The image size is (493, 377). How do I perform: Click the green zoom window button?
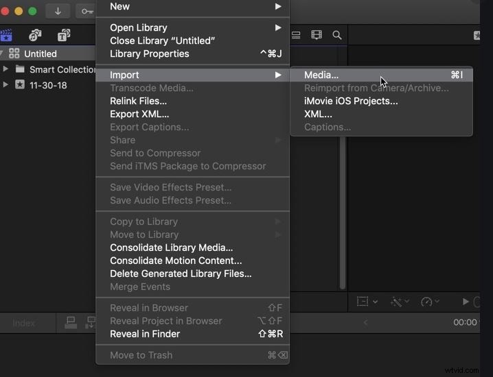32,11
